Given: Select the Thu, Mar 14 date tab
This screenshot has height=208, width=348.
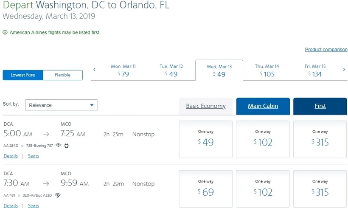Looking at the screenshot, I should pos(267,70).
